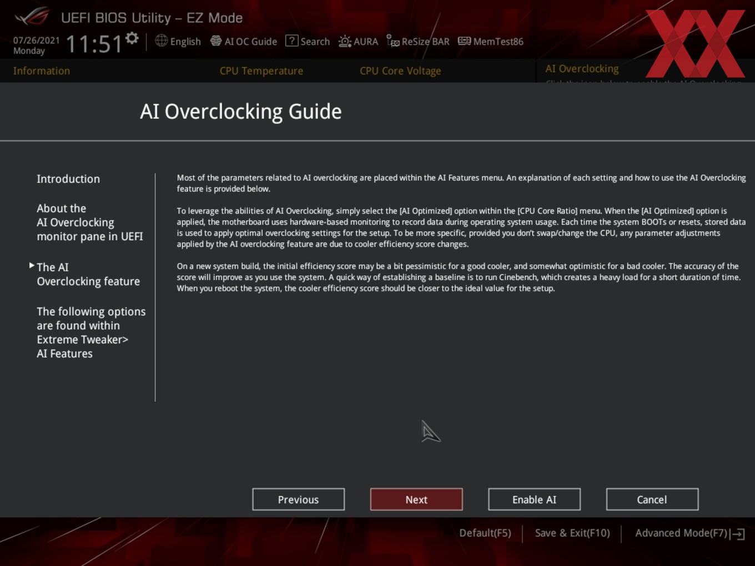Advance with the Next button
This screenshot has height=566, width=755.
(x=416, y=499)
